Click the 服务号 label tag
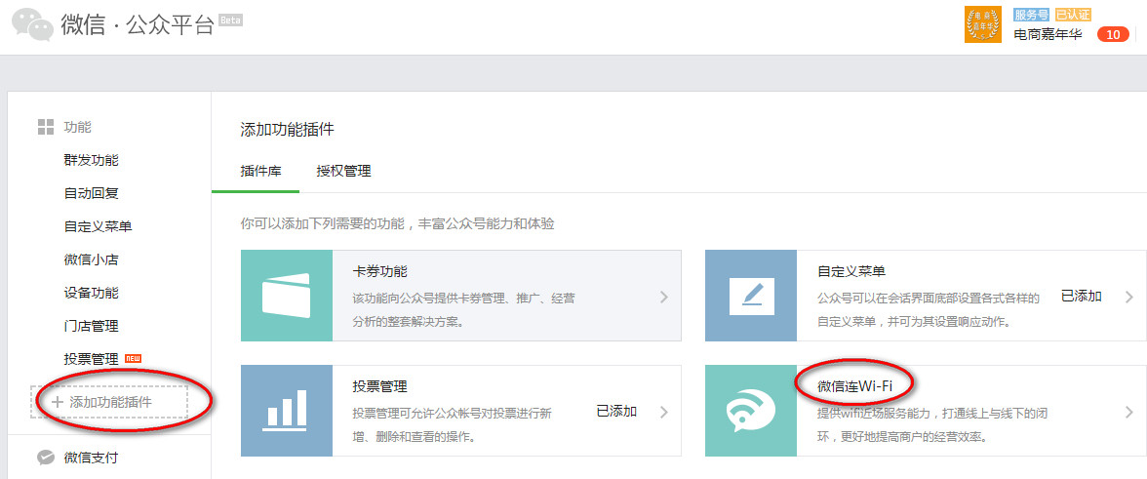 [1031, 15]
